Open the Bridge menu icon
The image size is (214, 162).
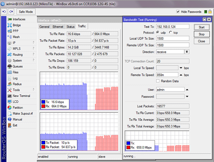click(10, 25)
